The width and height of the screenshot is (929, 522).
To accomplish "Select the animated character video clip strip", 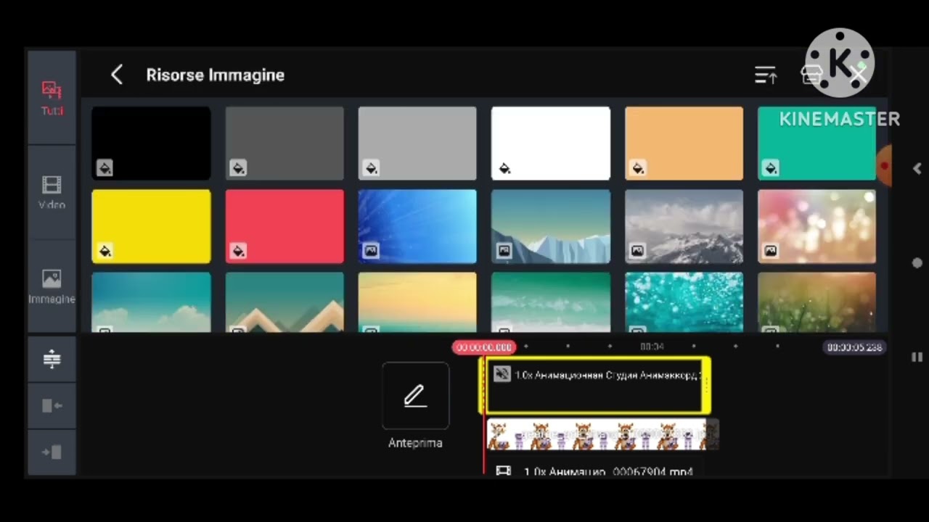I will [602, 435].
